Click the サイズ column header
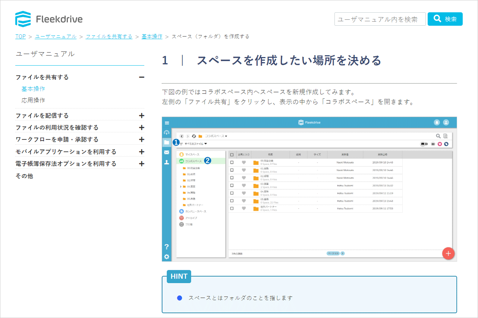Screen dimensions: 478x318 (317, 154)
